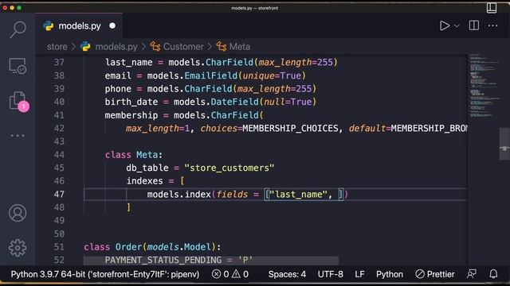This screenshot has height=286, width=510.
Task: Click the Prettier status bar item
Action: click(435, 274)
